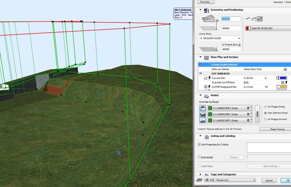Enable the Individually checkbox
This screenshot has height=187, width=291.
(199, 158)
